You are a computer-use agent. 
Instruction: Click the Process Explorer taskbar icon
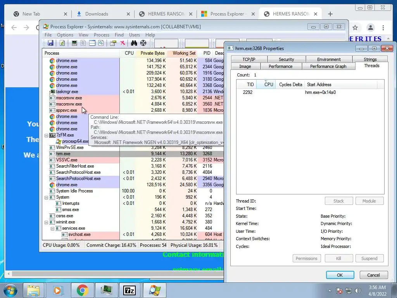click(x=155, y=290)
